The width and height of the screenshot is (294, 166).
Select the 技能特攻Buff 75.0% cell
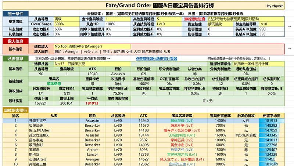pyautogui.click(x=118, y=93)
